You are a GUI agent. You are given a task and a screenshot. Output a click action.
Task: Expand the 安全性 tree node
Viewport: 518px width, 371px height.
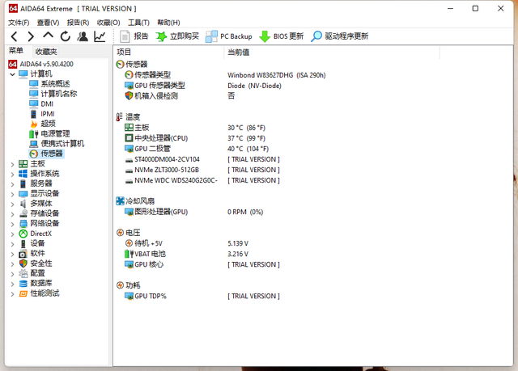(12, 263)
